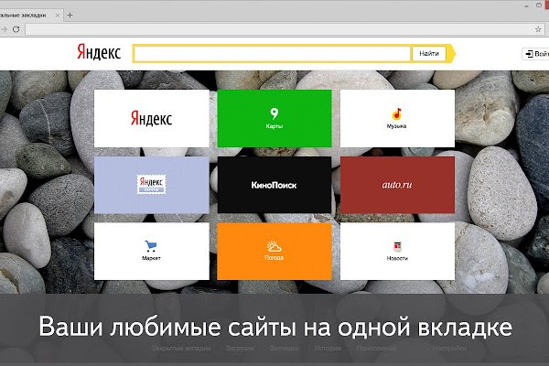The height and width of the screenshot is (366, 549).
Task: Open the Yandex tile in visual bookmarks
Action: 151,118
